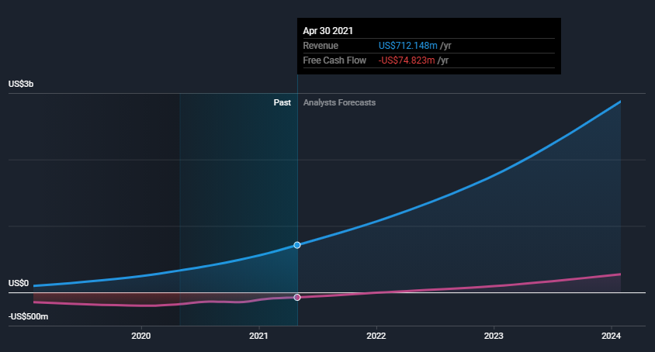655x352 pixels.
Task: Select the 2024 x-axis label
Action: (x=611, y=336)
